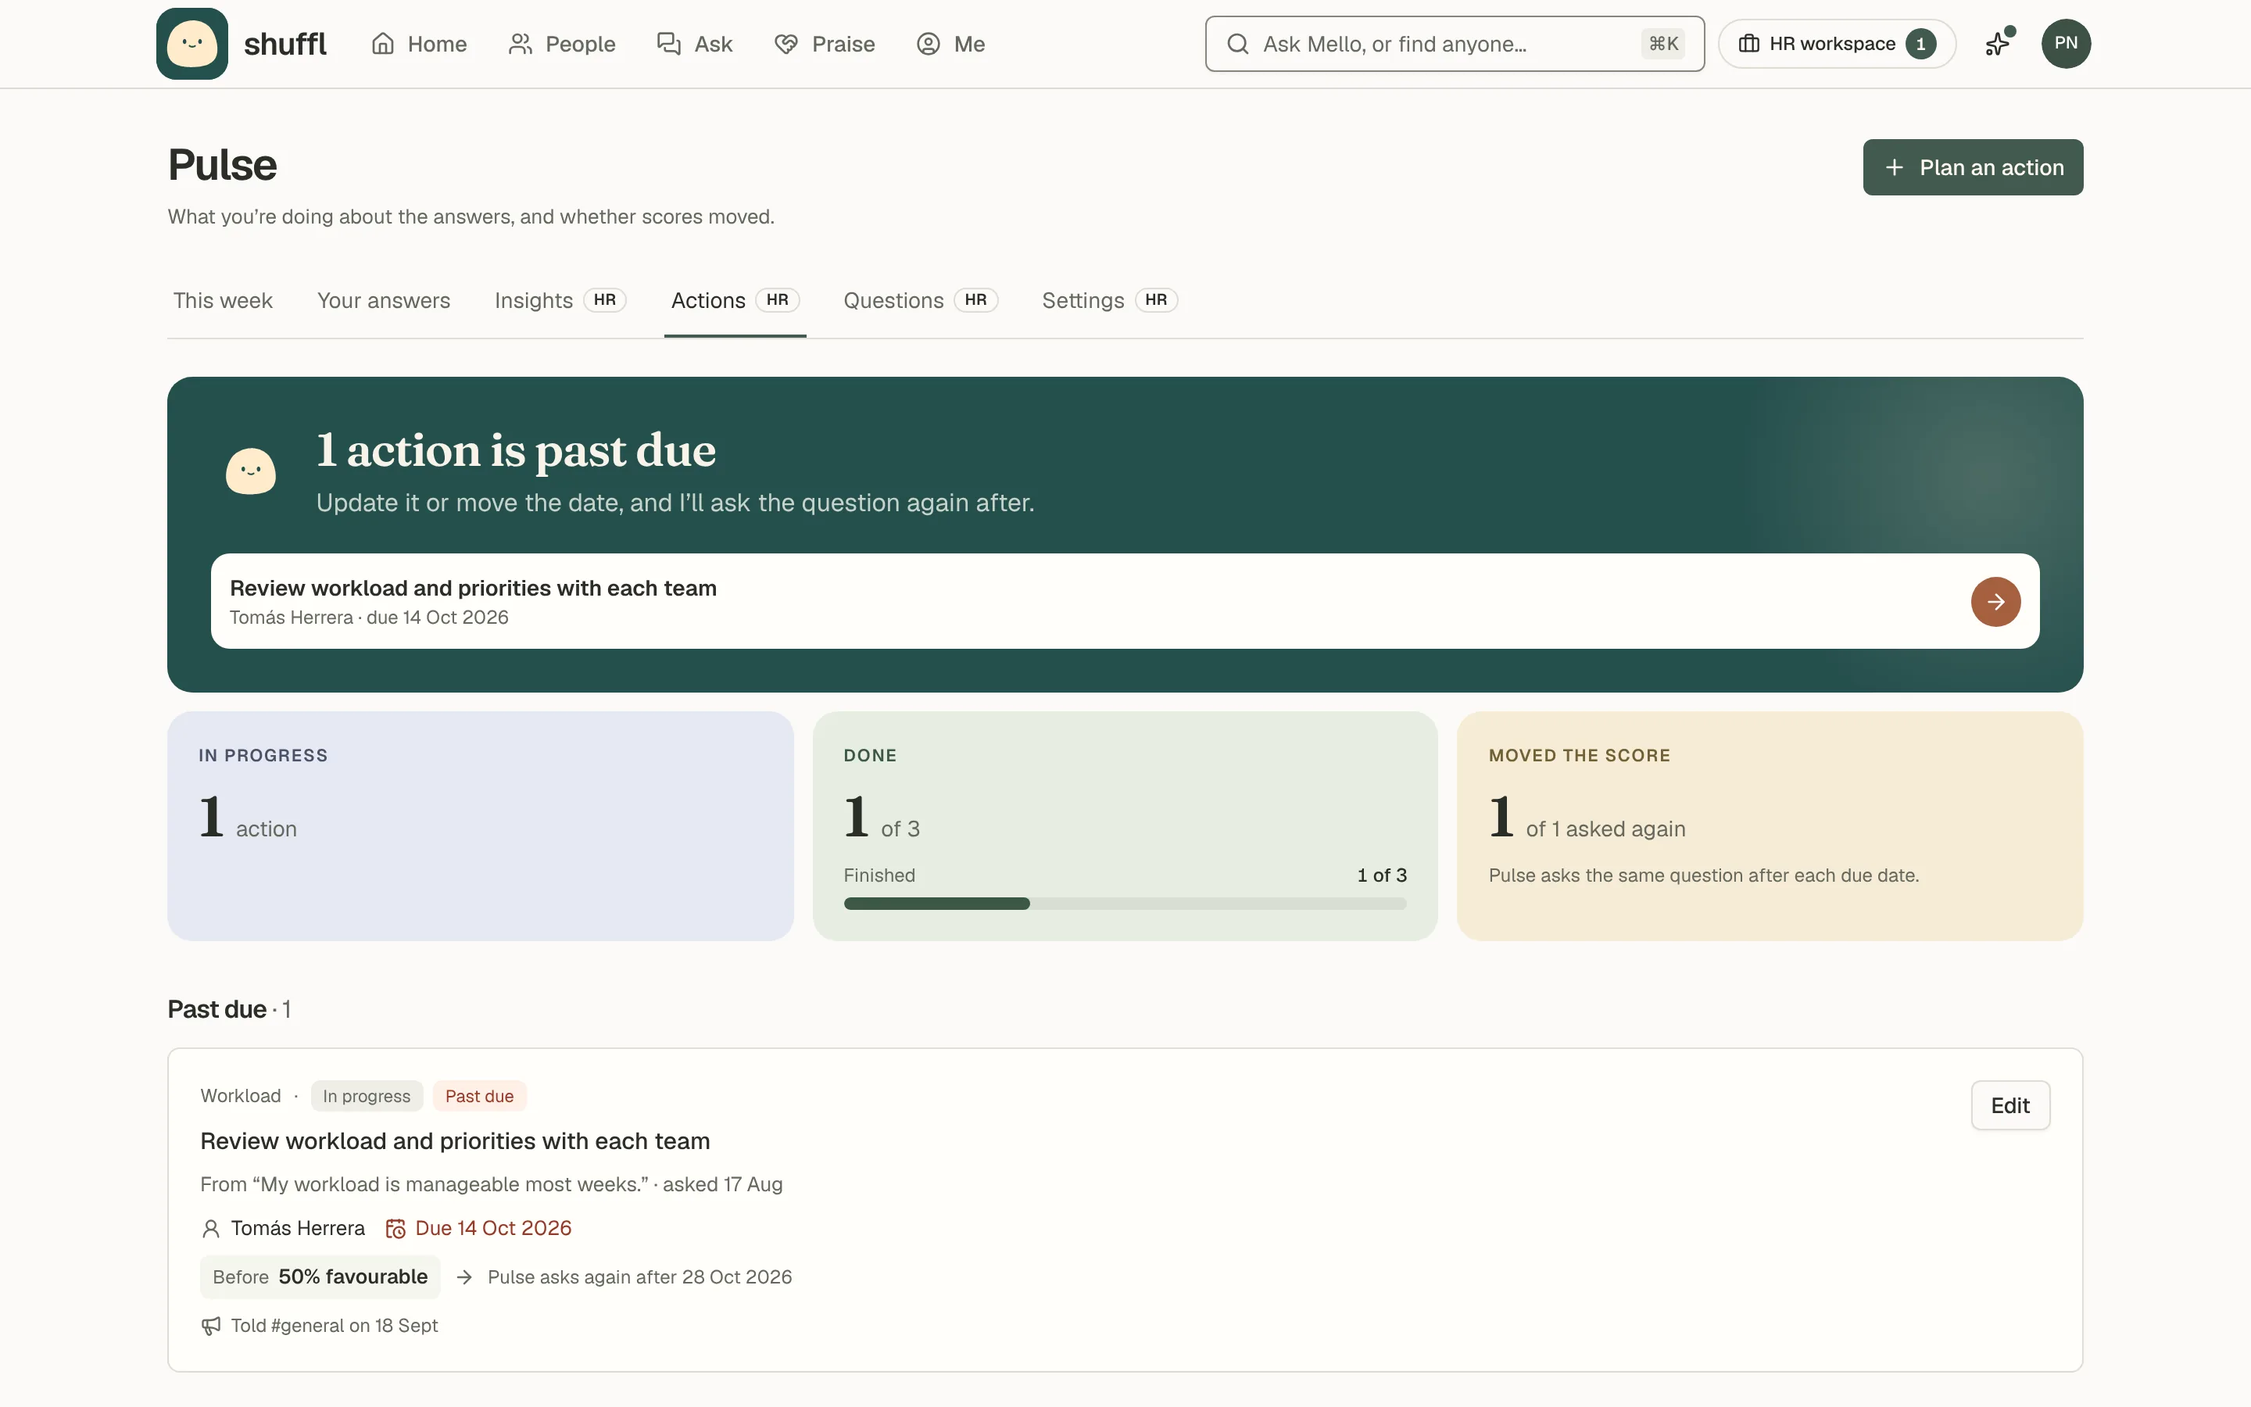The height and width of the screenshot is (1407, 2251).
Task: Click the Edit button on workload action
Action: pyautogui.click(x=2010, y=1105)
